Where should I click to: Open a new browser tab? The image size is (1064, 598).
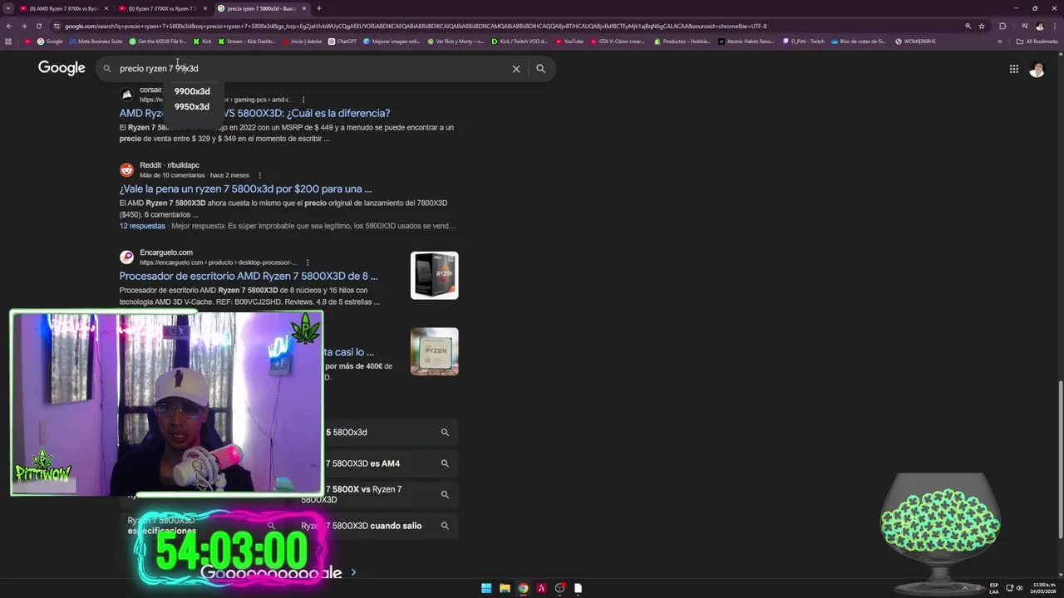319,8
